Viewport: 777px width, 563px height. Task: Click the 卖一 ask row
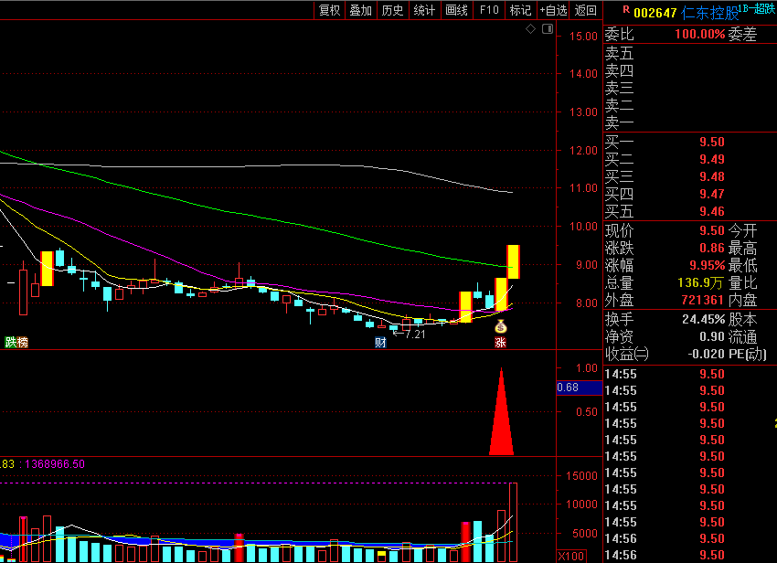[690, 122]
